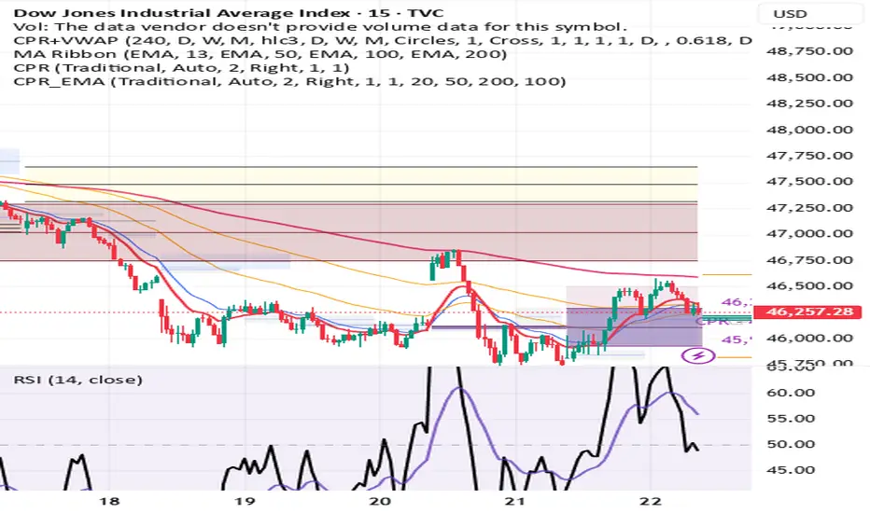The height and width of the screenshot is (513, 870).
Task: Click the purple lightning bolt event icon
Action: click(x=698, y=355)
